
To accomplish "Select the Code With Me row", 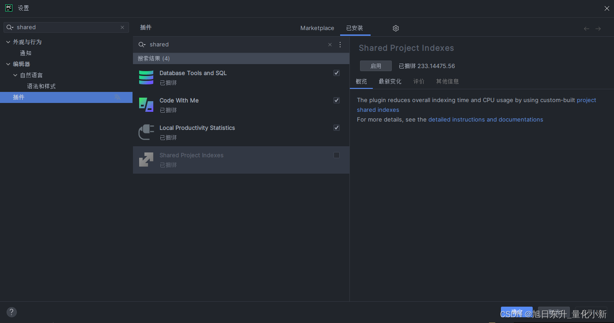I will pos(241,105).
